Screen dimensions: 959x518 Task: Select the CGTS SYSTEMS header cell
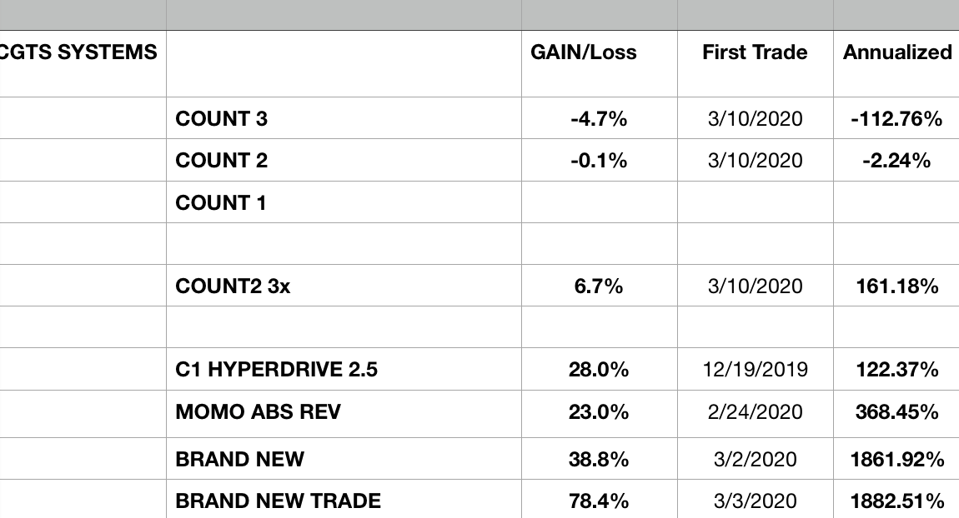(x=79, y=52)
